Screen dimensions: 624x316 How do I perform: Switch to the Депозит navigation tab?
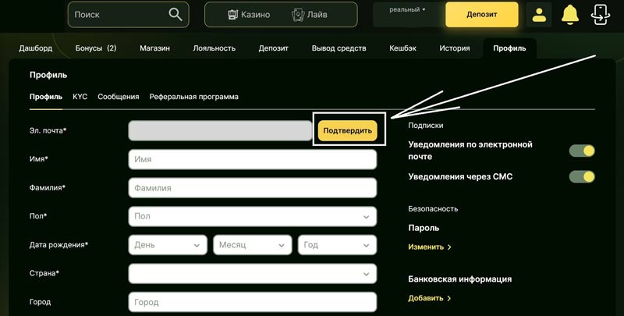pyautogui.click(x=274, y=48)
